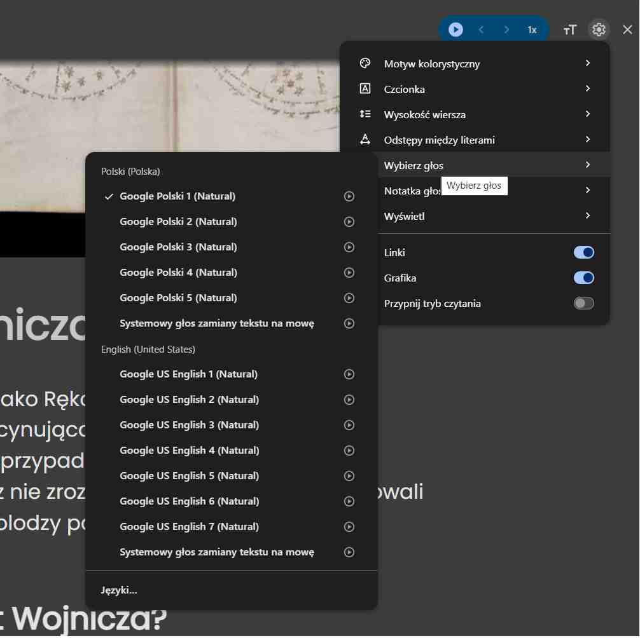The width and height of the screenshot is (640, 638).
Task: Click the previous sentence arrow
Action: (481, 29)
